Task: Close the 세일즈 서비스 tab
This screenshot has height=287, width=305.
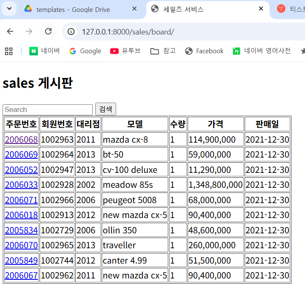Action: coord(261,9)
